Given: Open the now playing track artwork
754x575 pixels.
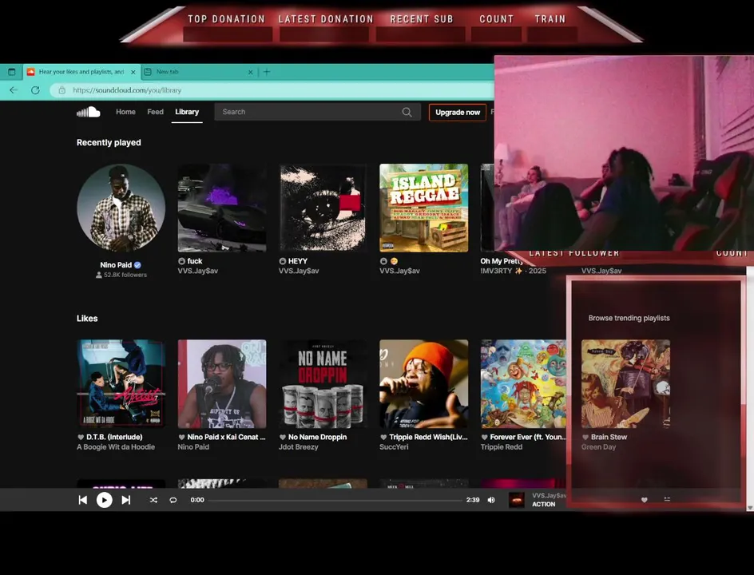Looking at the screenshot, I should click(517, 500).
